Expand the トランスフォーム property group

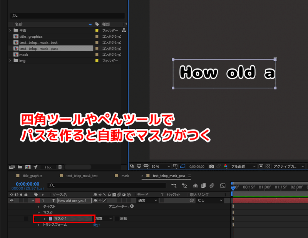click(38, 225)
